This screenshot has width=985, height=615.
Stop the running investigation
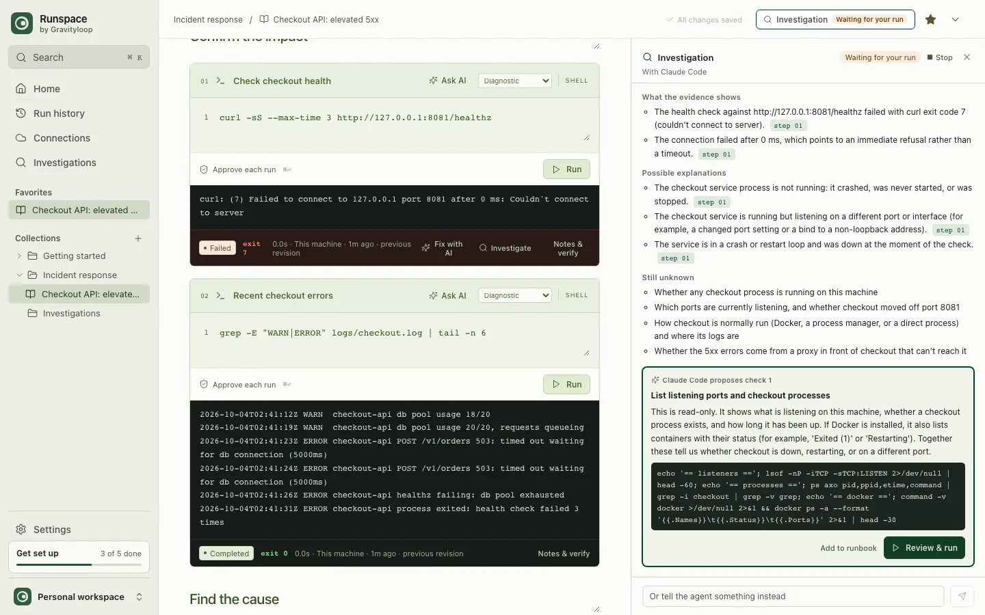[x=940, y=57]
